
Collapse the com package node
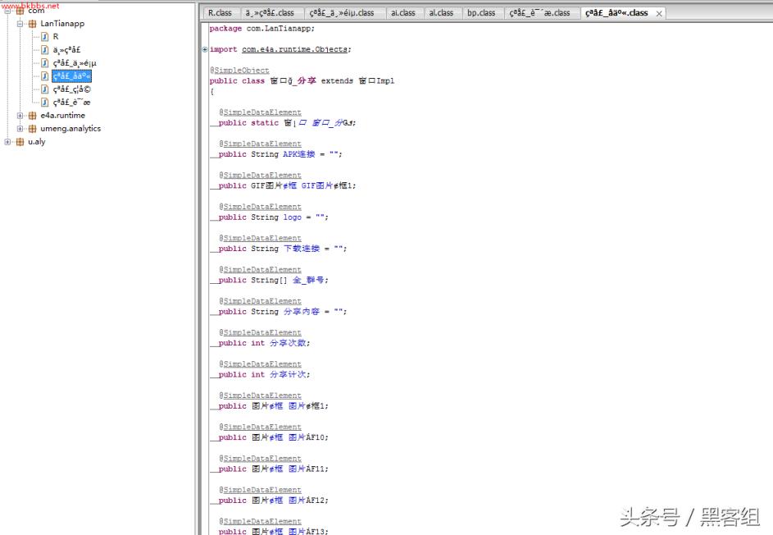7,11
